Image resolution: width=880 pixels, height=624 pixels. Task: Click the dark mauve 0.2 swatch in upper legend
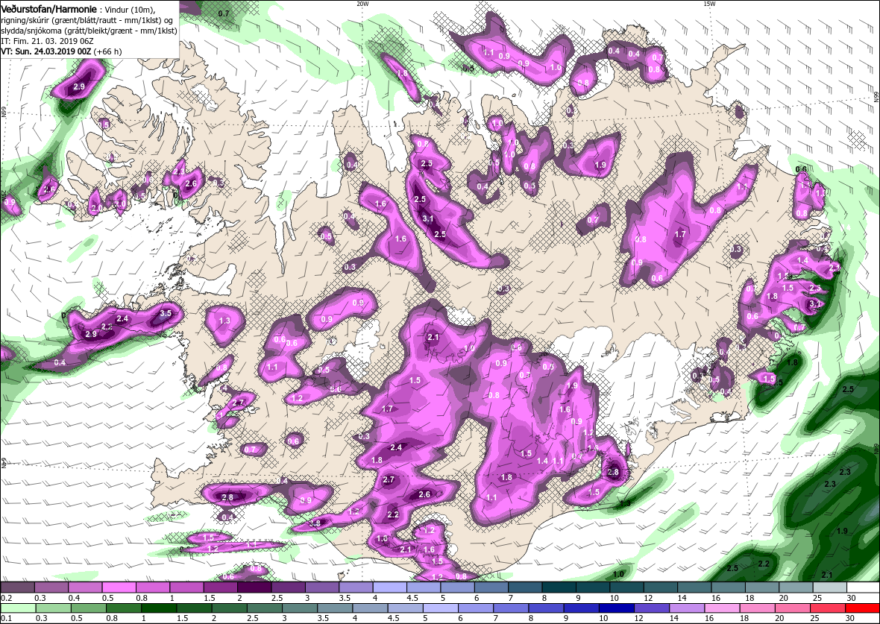pyautogui.click(x=18, y=587)
